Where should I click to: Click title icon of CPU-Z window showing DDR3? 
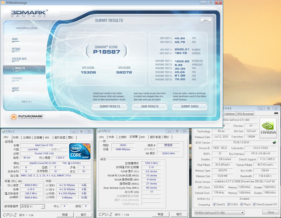tap(99, 131)
